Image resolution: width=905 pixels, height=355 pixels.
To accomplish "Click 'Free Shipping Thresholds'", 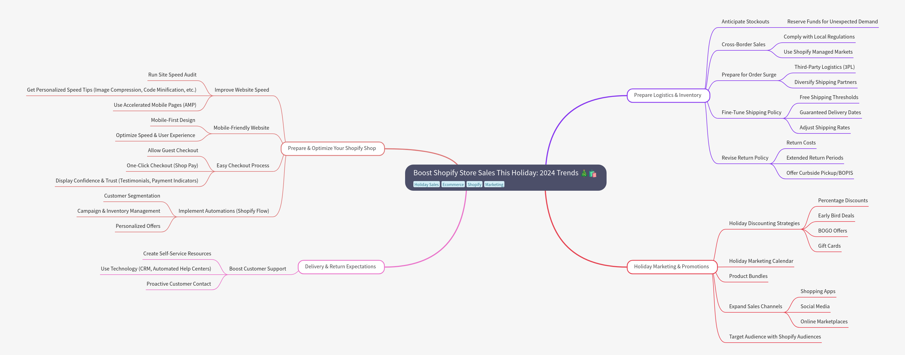I will 829,97.
